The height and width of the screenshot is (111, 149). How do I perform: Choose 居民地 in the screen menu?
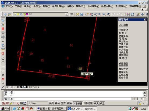(x=123, y=39)
